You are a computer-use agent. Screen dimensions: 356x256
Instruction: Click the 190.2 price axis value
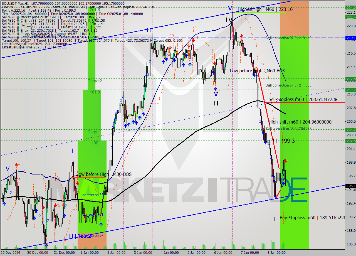pos(351,217)
